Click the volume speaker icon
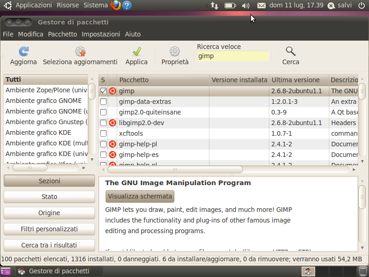 coord(245,6)
